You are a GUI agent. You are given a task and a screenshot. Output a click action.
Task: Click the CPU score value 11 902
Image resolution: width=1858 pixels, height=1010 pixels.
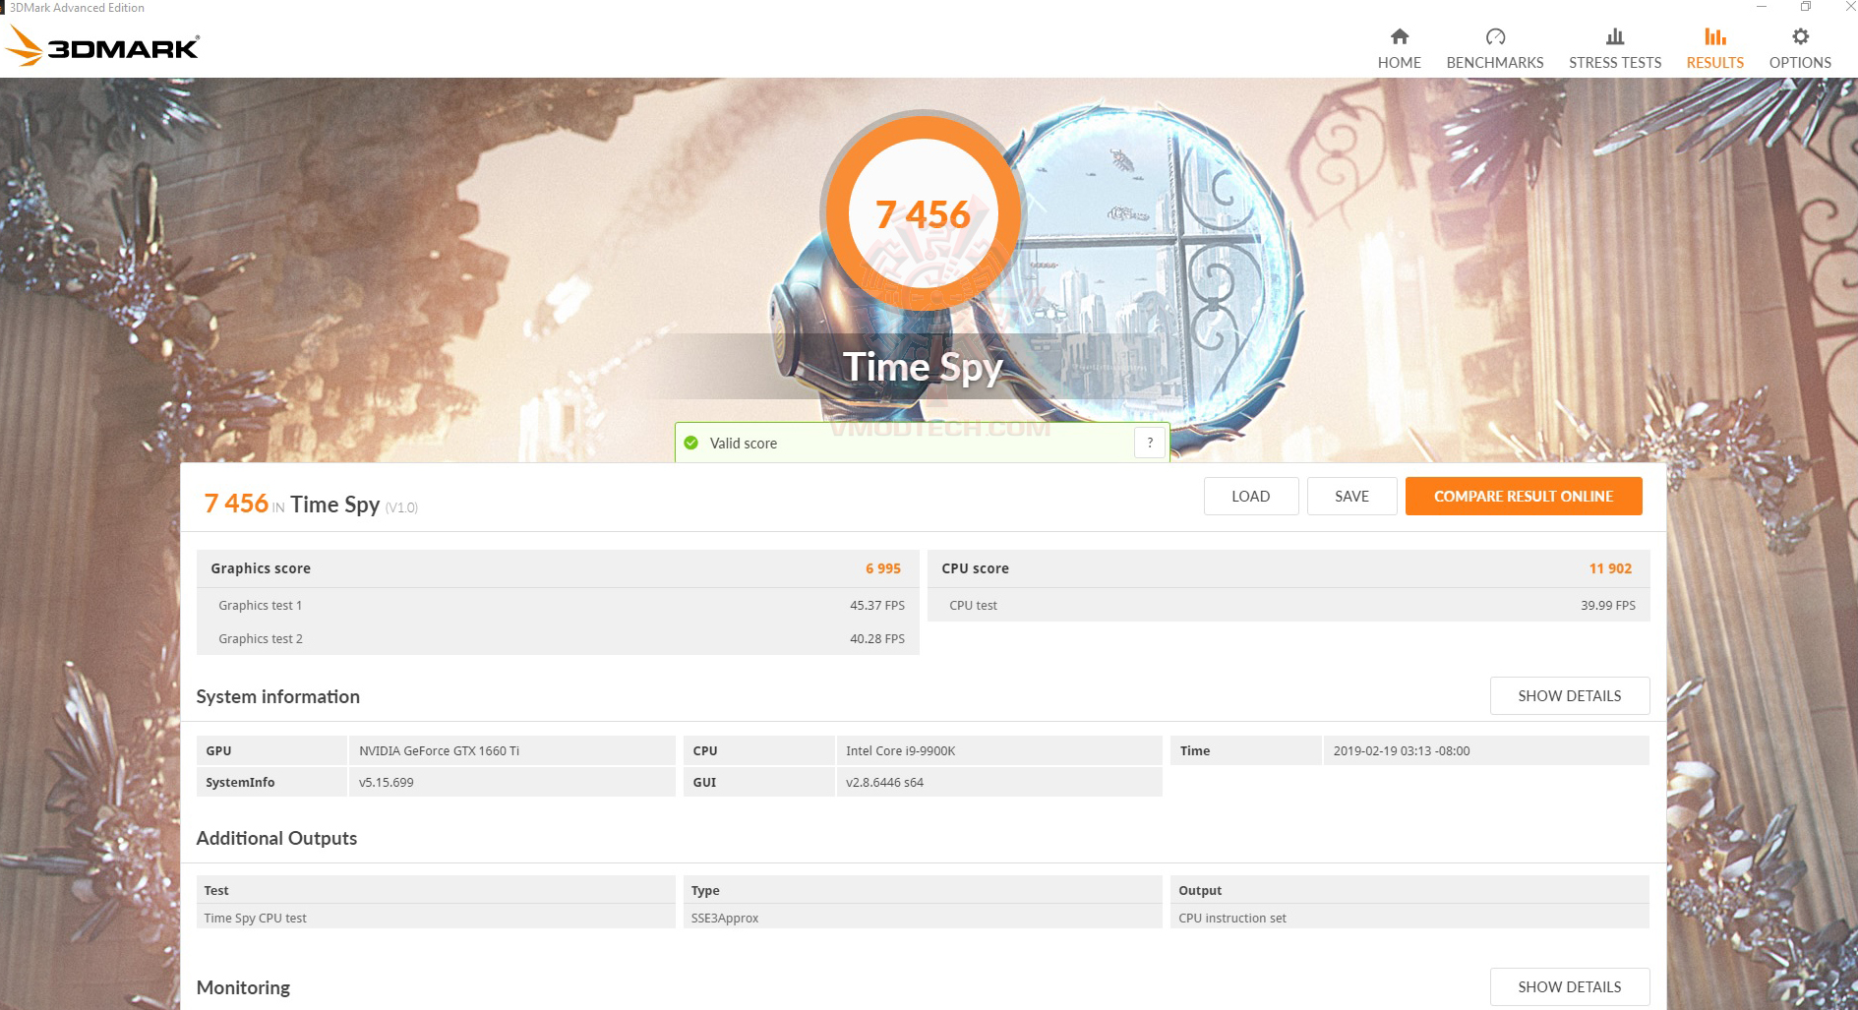pos(1610,568)
